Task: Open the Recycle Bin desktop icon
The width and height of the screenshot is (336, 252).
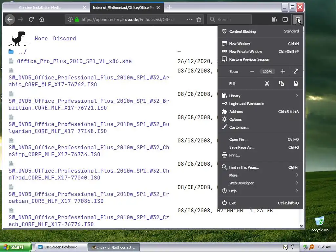Action: [320, 224]
